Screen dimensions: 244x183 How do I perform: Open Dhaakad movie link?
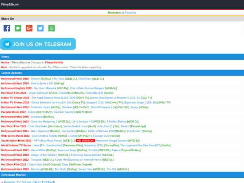[67, 107]
